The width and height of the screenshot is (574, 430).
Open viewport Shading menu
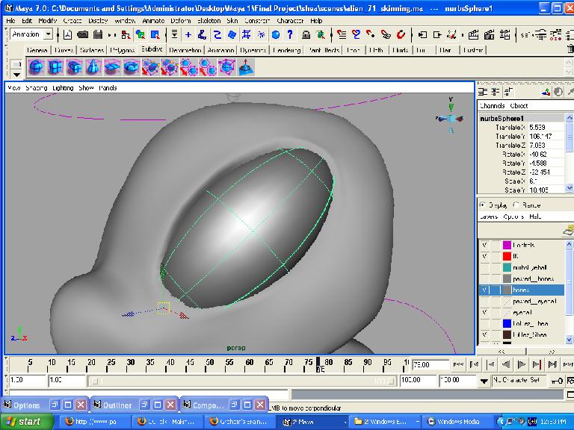[36, 88]
